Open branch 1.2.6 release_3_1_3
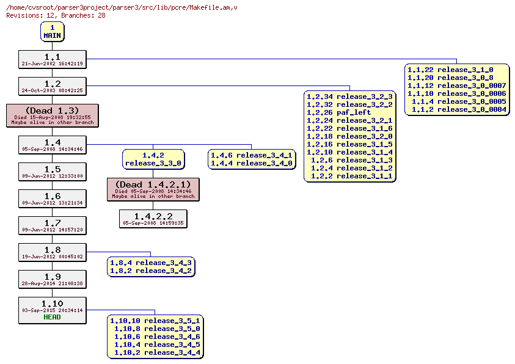515x364 pixels. [x=352, y=160]
